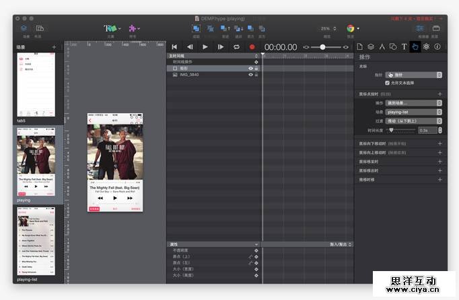459x300 pixels.
Task: Select the tab5 scene thumbnail
Action: [x=36, y=85]
